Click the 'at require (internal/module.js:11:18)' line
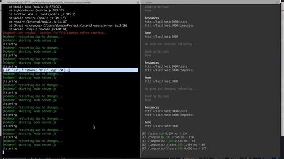This screenshot has height=159, width=284. (x=38, y=22)
